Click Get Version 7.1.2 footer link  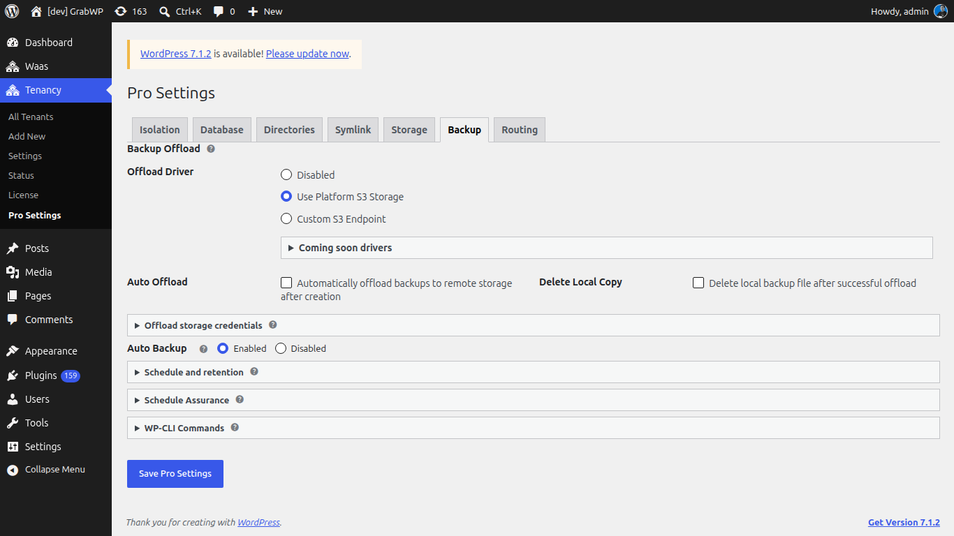pyautogui.click(x=904, y=522)
